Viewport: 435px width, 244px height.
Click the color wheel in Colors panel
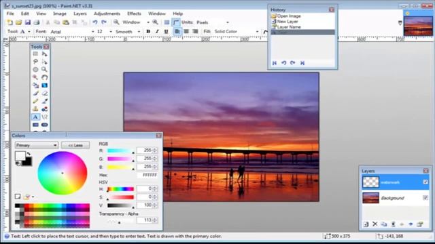[x=63, y=174]
